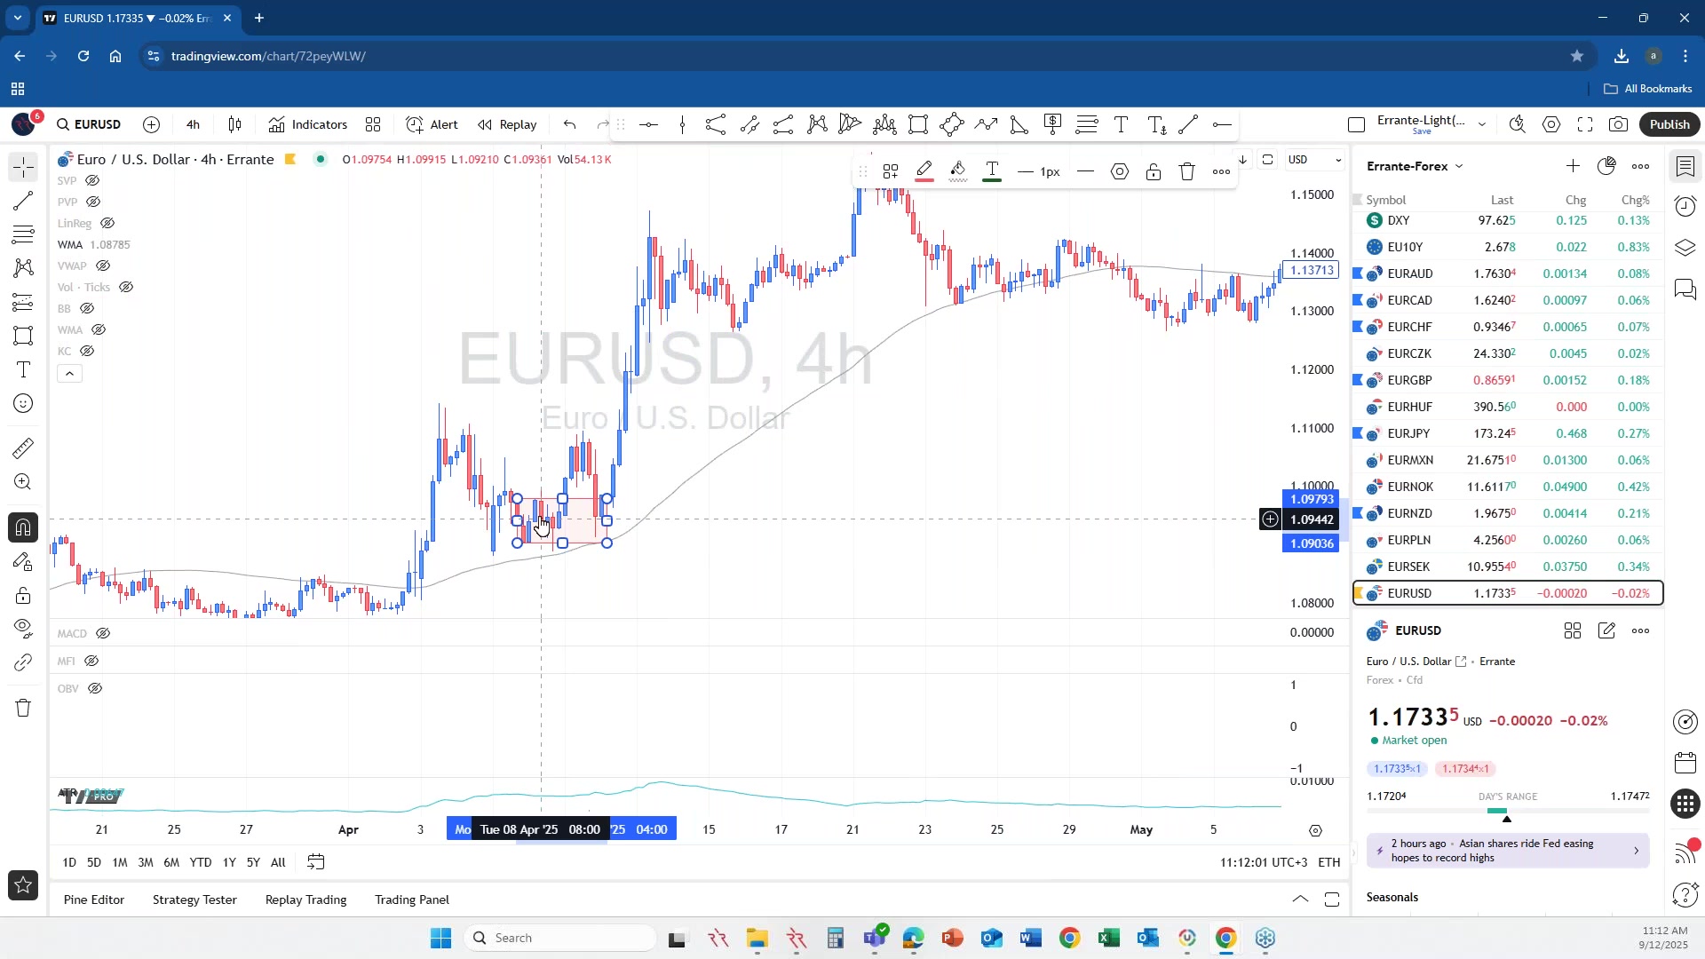Image resolution: width=1705 pixels, height=959 pixels.
Task: Toggle lock all drawing tools
Action: coord(23,595)
